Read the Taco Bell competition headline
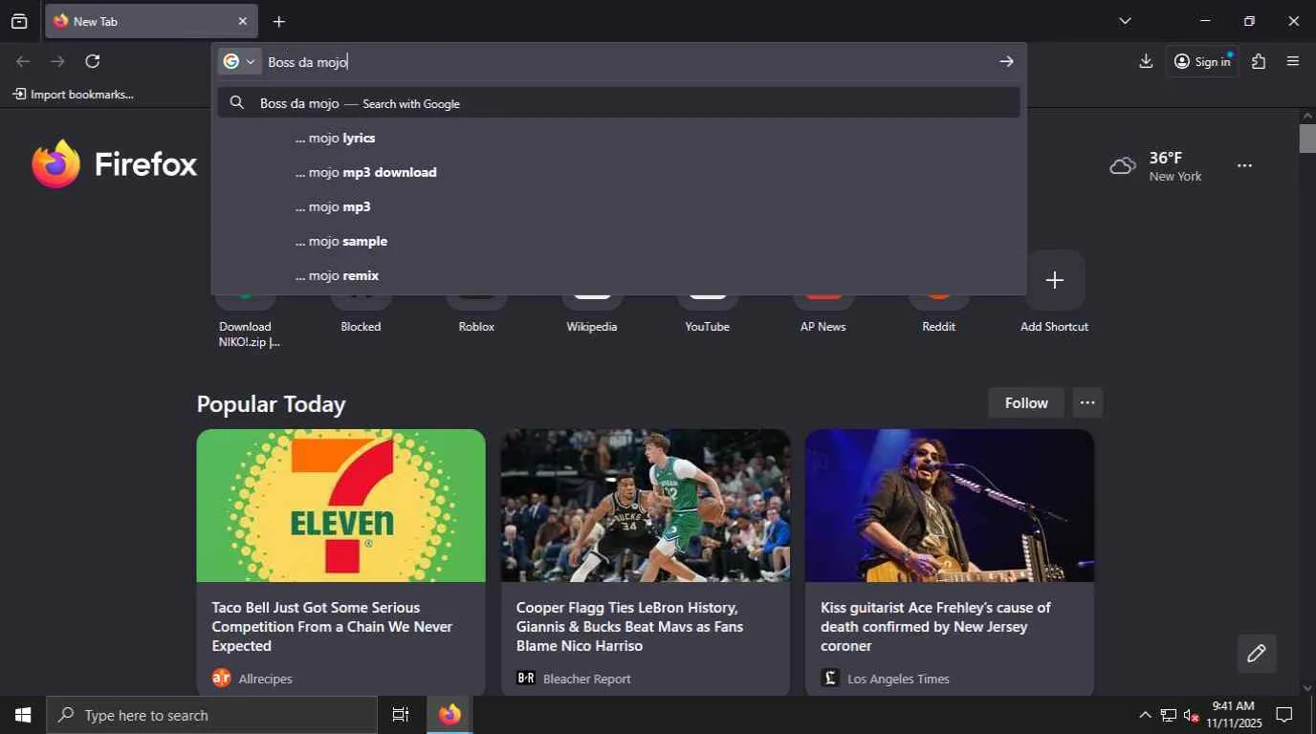The image size is (1316, 734). pos(332,627)
